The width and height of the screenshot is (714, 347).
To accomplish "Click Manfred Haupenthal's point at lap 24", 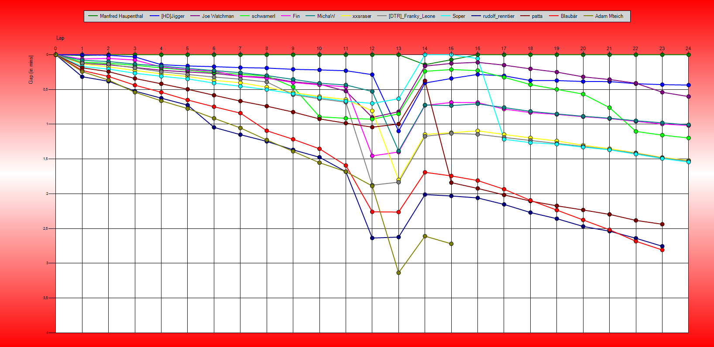I will coord(689,54).
